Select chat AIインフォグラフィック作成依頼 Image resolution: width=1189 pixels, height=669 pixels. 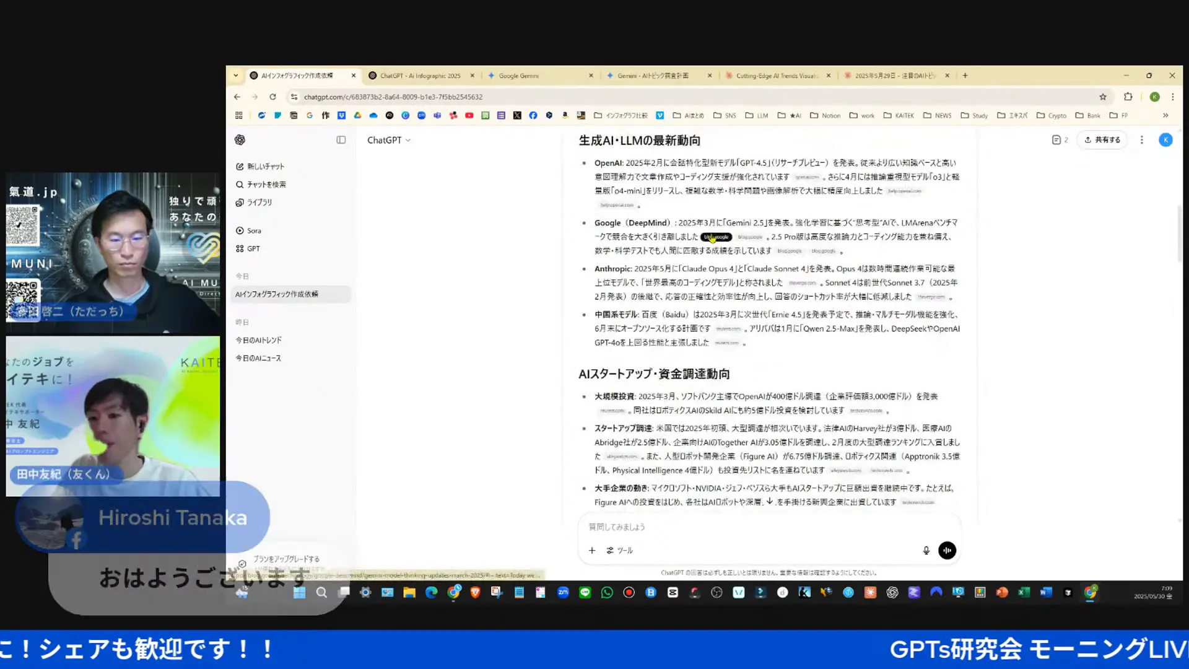291,294
